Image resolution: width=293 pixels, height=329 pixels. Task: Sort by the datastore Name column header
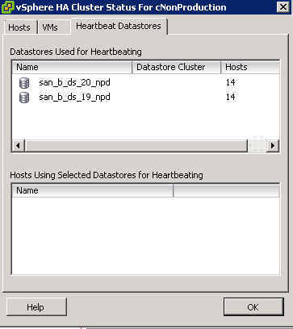(x=72, y=67)
